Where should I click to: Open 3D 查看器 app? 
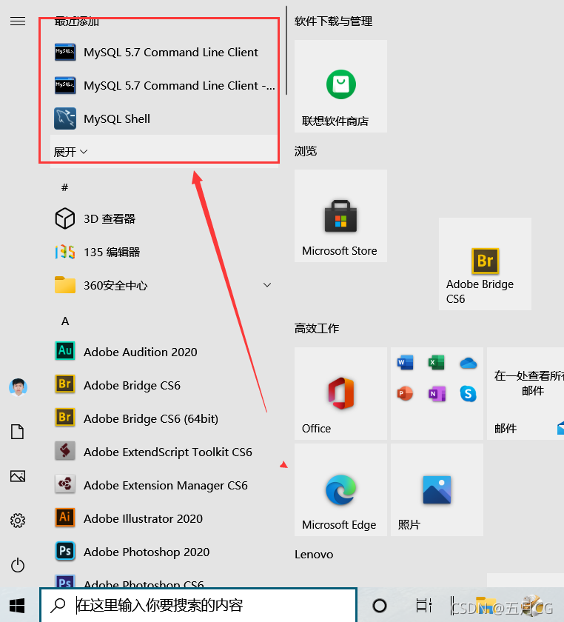[164, 218]
